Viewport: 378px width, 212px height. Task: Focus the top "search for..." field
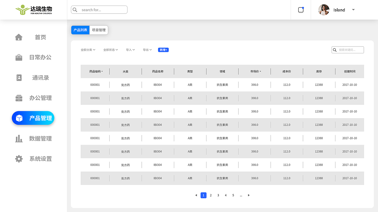point(99,10)
